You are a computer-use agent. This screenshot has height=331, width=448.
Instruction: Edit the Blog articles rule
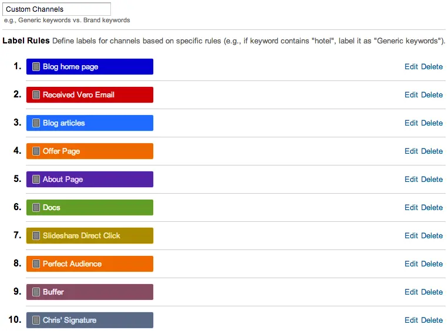tap(411, 123)
